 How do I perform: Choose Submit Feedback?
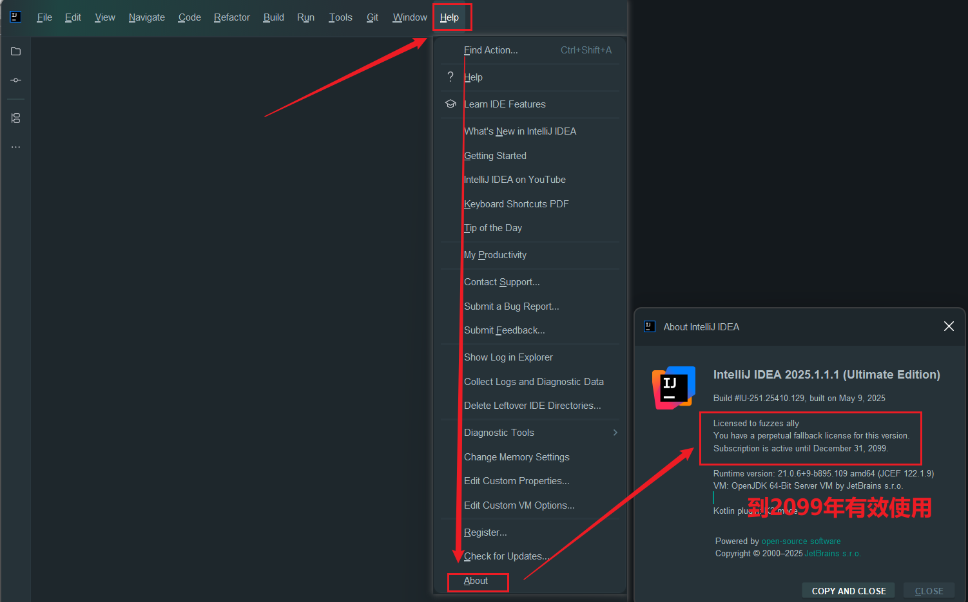tap(530, 330)
